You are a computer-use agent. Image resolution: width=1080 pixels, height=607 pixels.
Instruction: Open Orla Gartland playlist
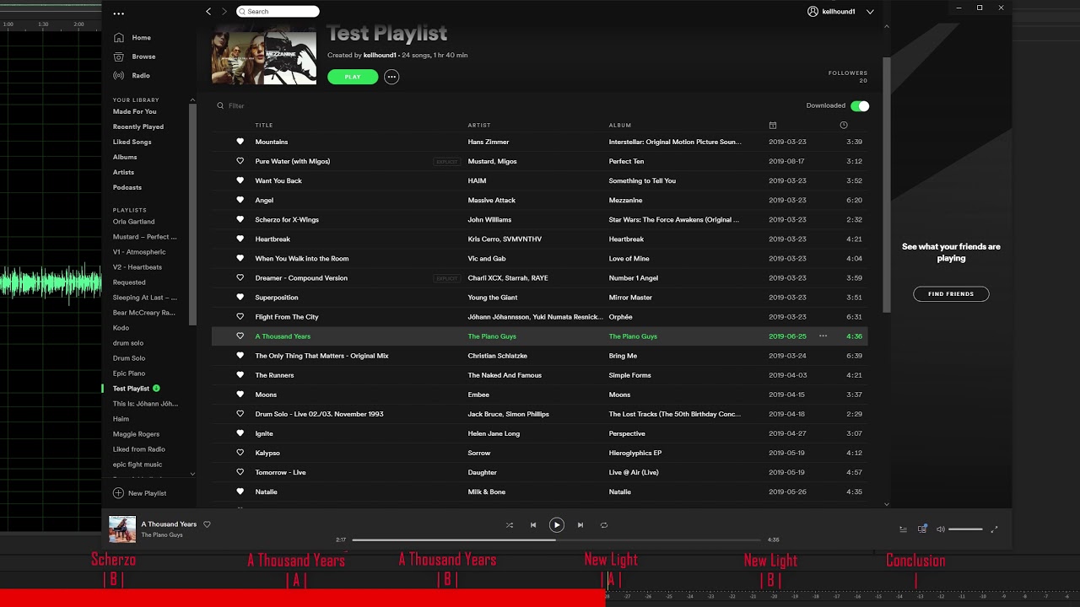[x=133, y=222]
